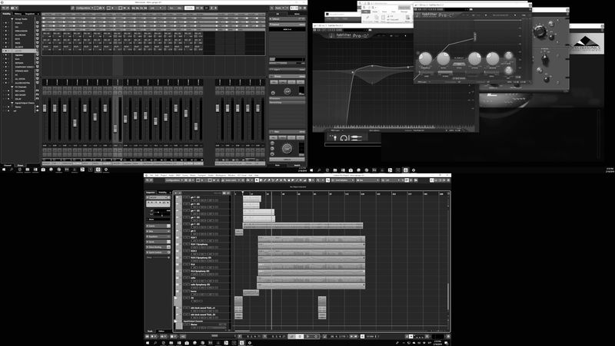Toggle visibility dot for DELAY FX channel
Image resolution: width=615 pixels, height=346 pixels.
coord(4,98)
